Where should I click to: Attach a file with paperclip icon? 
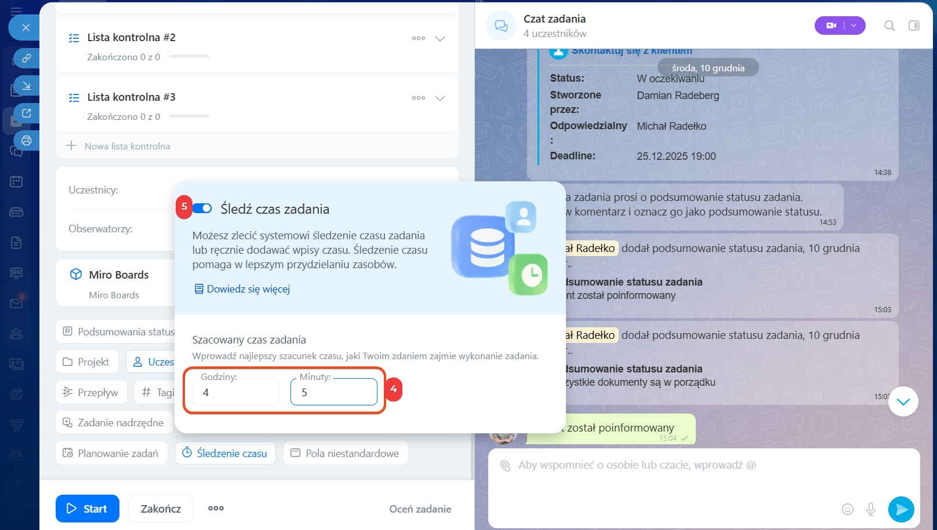(505, 465)
